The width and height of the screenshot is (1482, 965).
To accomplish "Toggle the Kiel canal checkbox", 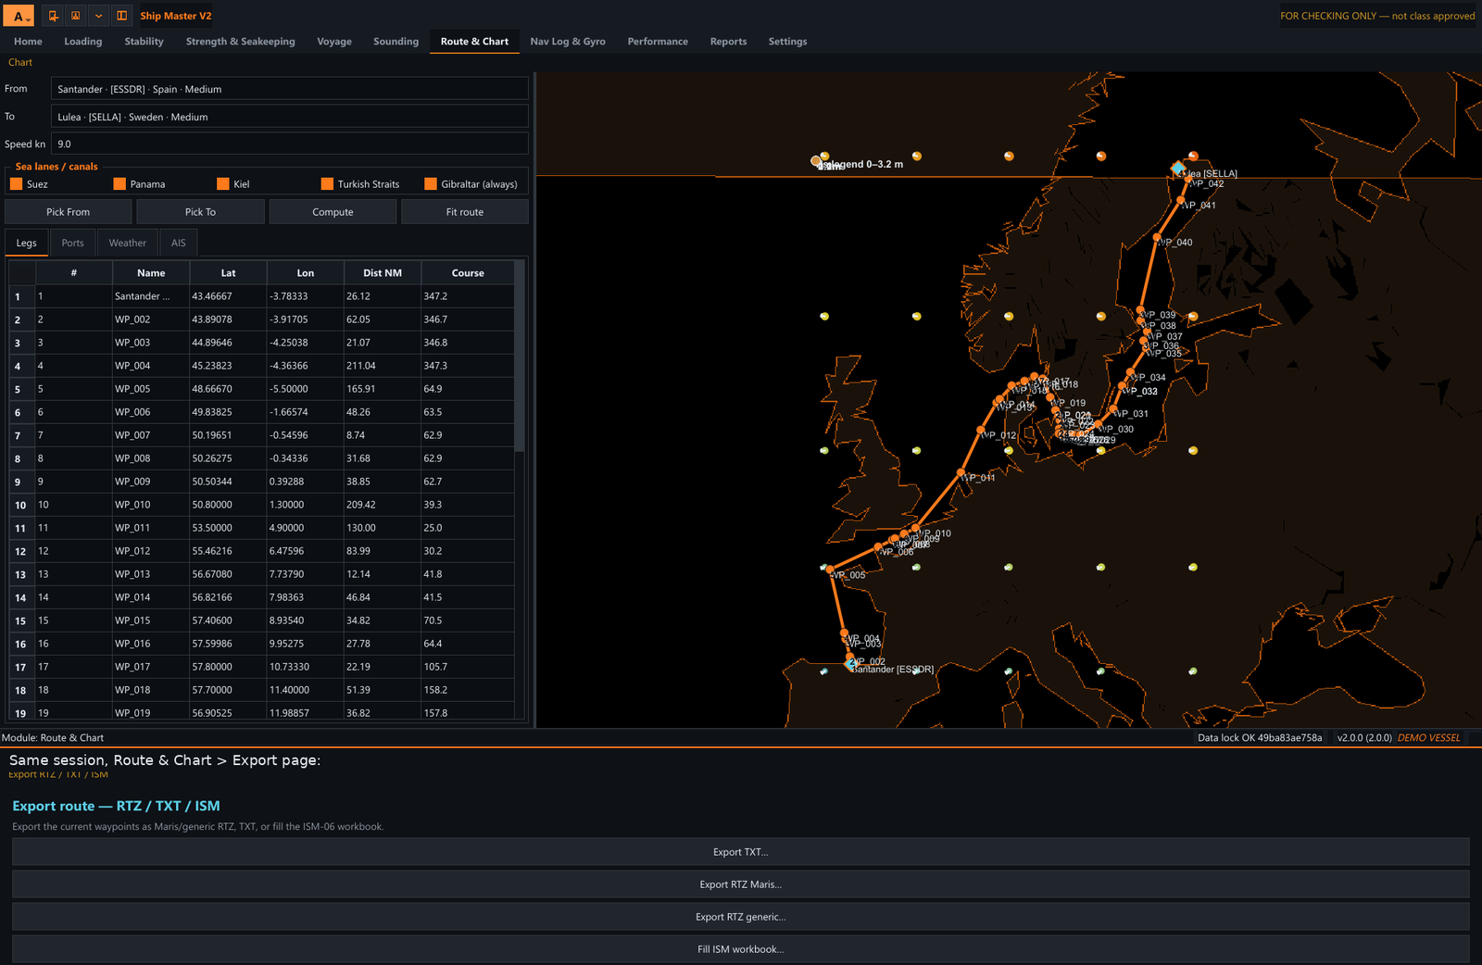I will click(x=223, y=183).
